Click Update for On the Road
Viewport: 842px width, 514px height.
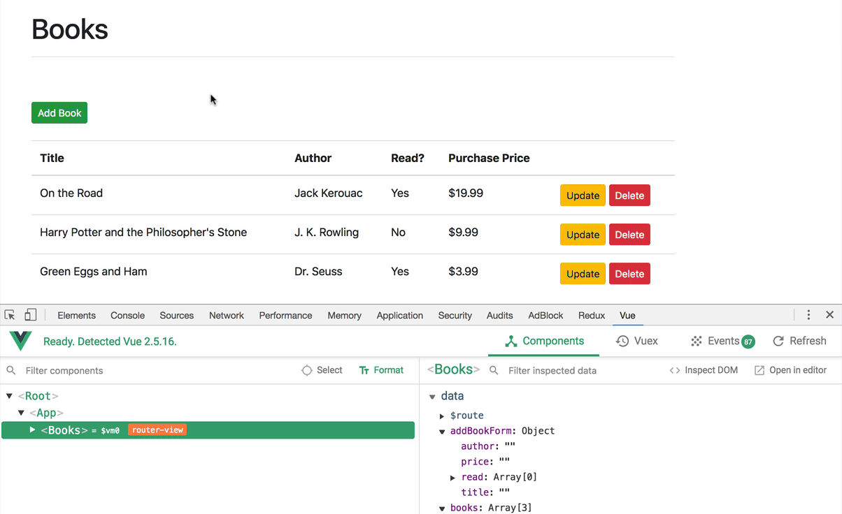click(x=583, y=196)
